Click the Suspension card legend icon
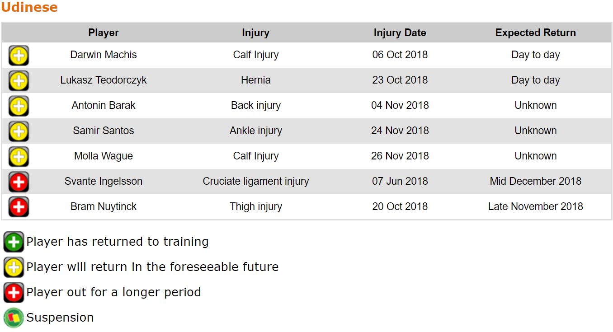This screenshot has width=613, height=332. [14, 318]
